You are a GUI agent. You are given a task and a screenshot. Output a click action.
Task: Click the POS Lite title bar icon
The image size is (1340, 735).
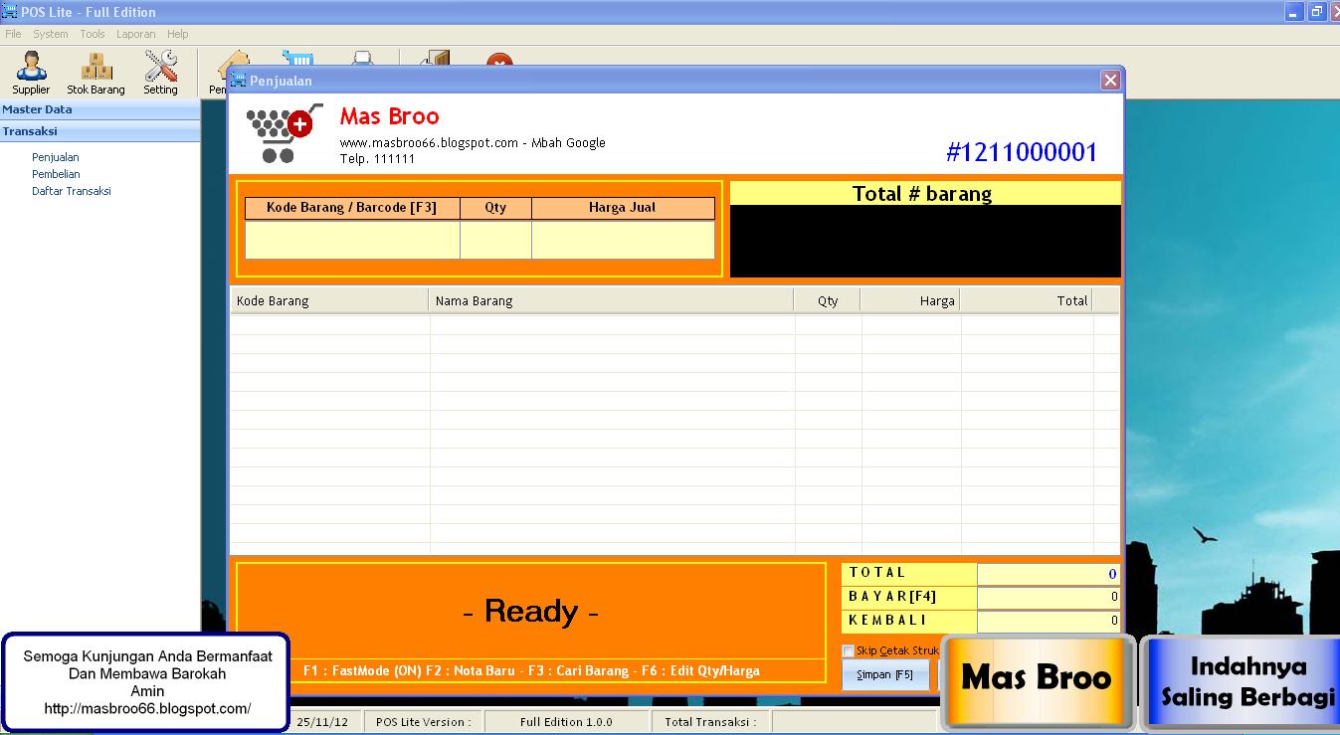(10, 11)
